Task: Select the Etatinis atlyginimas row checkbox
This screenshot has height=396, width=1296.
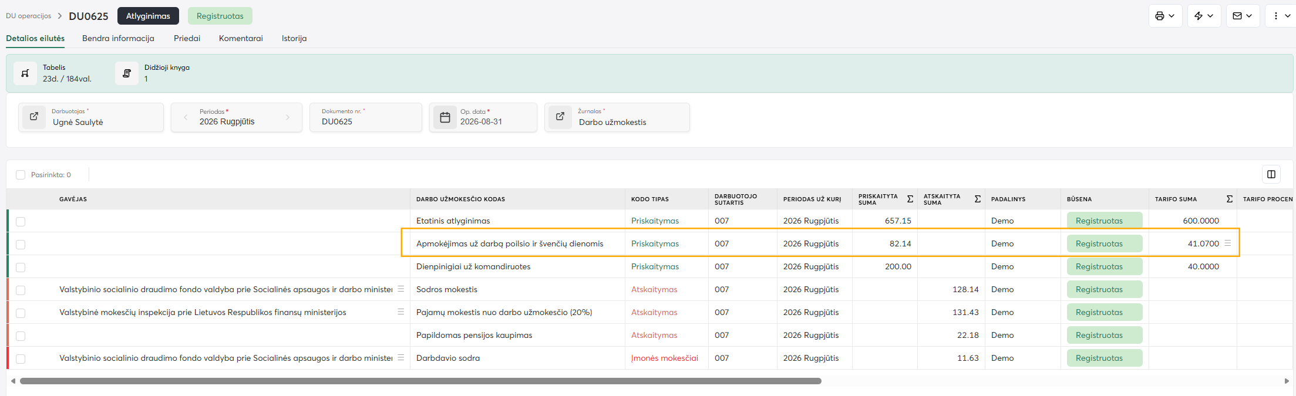Action: click(x=21, y=221)
